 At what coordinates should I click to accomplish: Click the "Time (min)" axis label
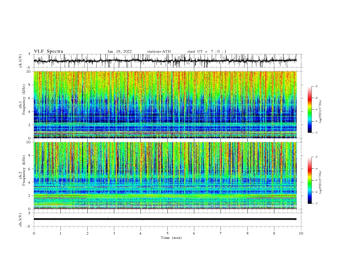click(x=171, y=238)
